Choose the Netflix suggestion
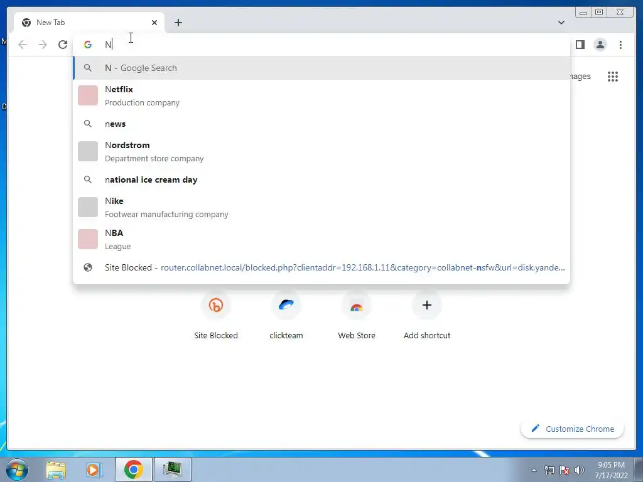Image resolution: width=643 pixels, height=482 pixels. coord(321,95)
